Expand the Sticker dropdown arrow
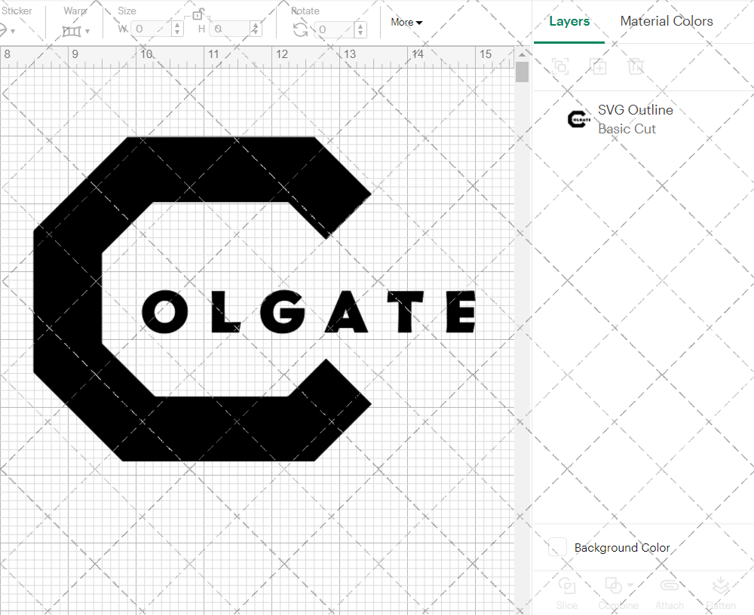 [13, 31]
